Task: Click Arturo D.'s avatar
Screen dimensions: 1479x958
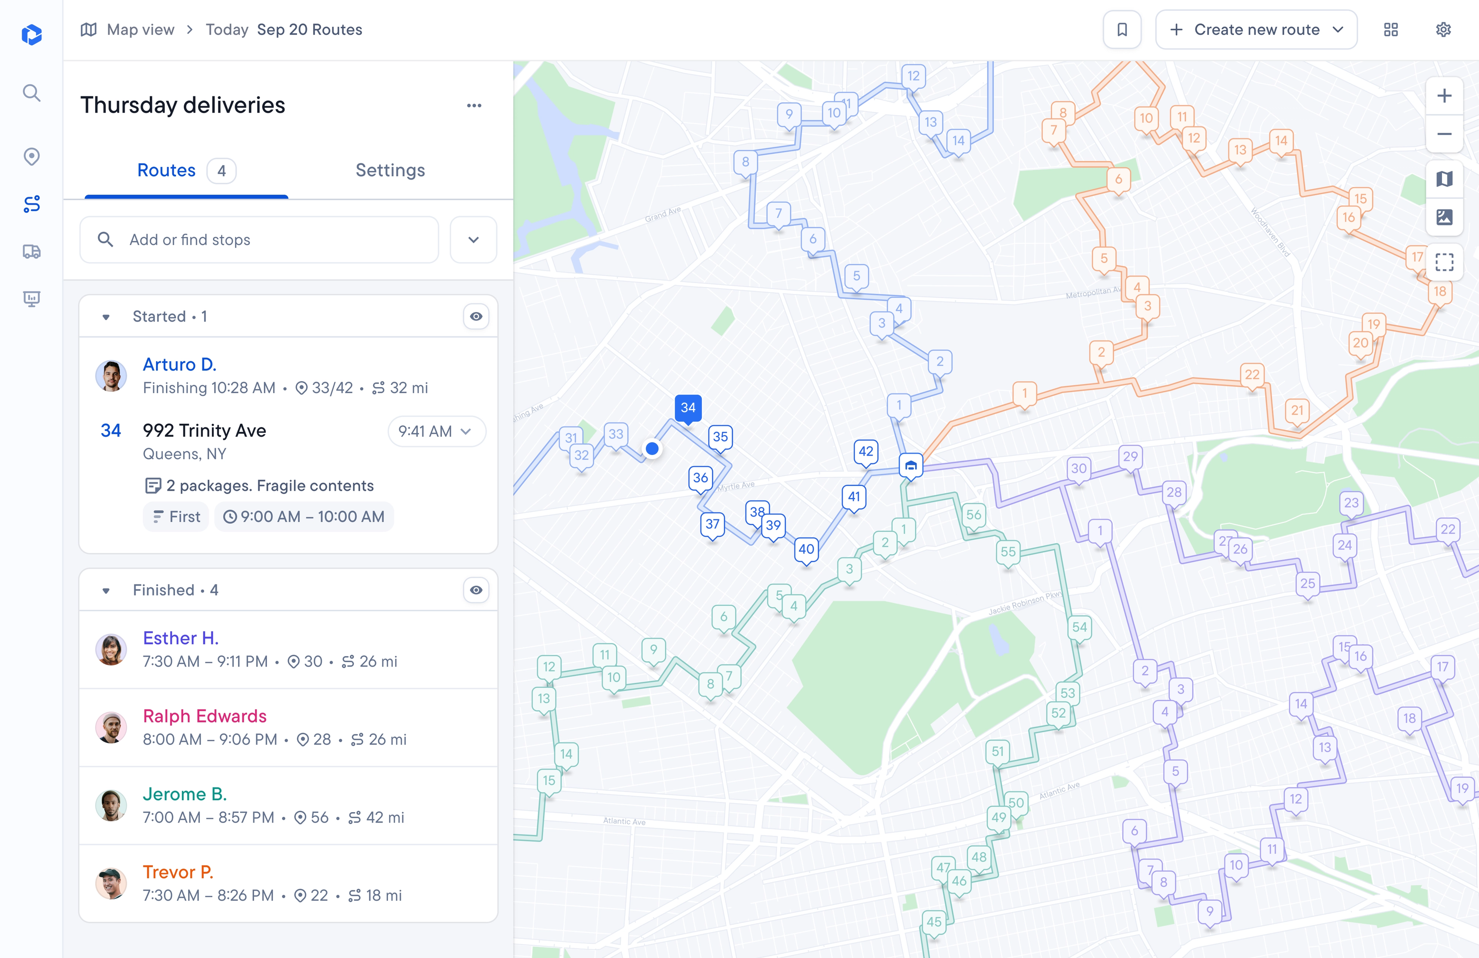Action: tap(111, 376)
